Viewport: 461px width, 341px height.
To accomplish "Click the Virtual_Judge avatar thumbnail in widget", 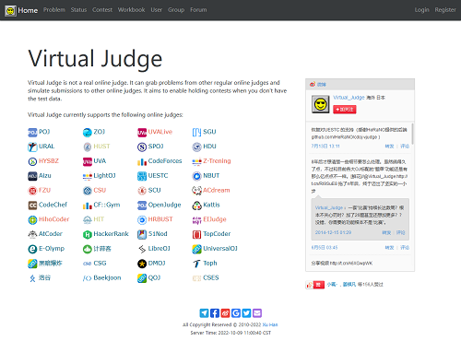I will pos(321,104).
